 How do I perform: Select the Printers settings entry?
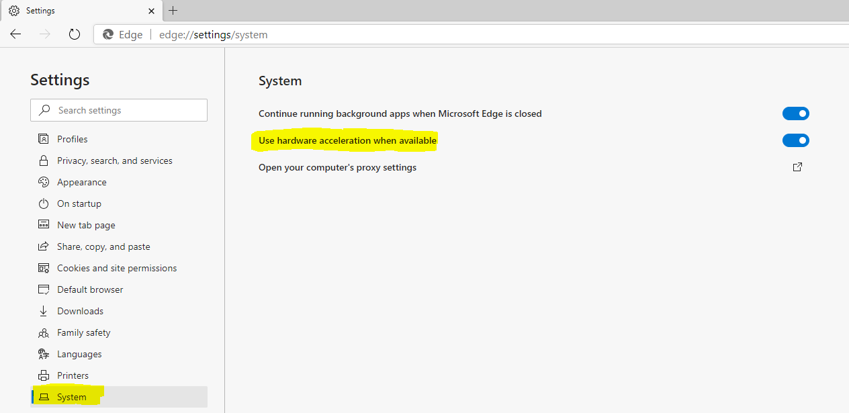tap(71, 375)
